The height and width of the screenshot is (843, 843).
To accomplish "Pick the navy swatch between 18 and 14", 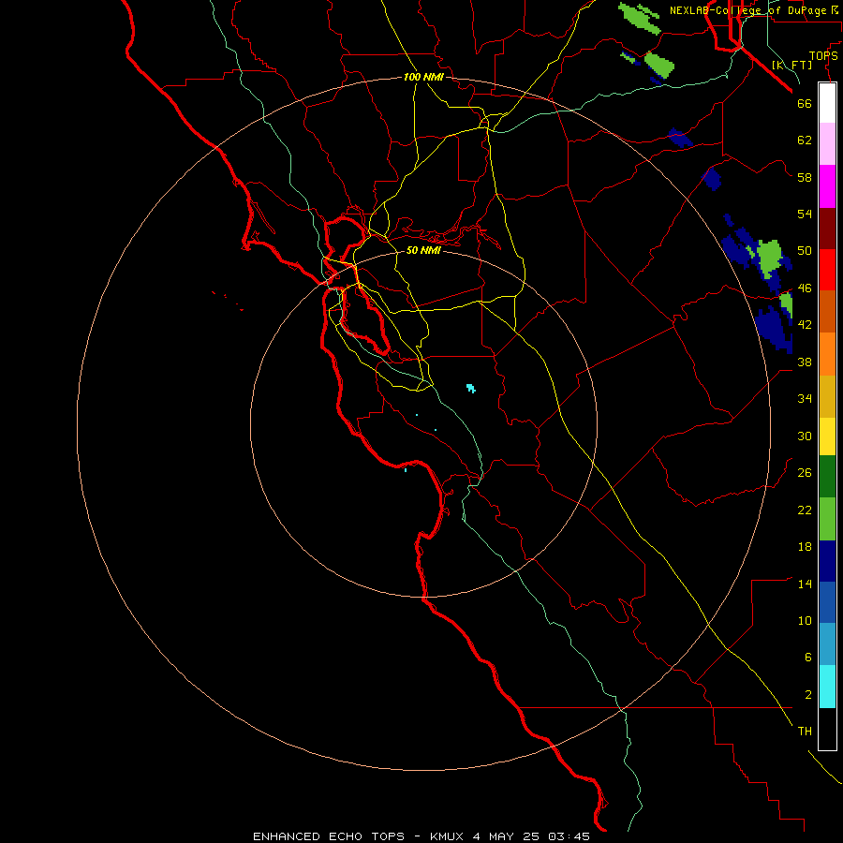I will tap(827, 561).
